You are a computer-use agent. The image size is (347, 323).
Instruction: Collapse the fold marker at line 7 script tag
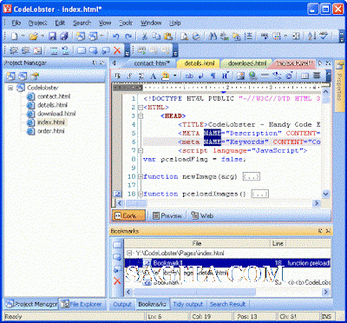coord(141,150)
